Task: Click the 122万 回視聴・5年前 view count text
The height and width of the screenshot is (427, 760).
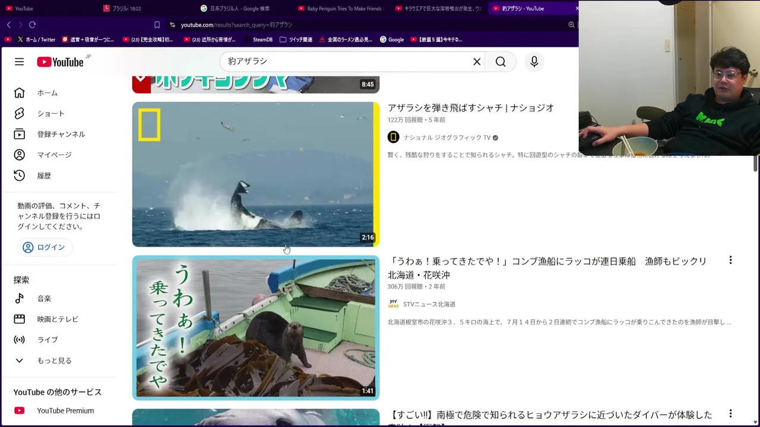Action: click(416, 120)
